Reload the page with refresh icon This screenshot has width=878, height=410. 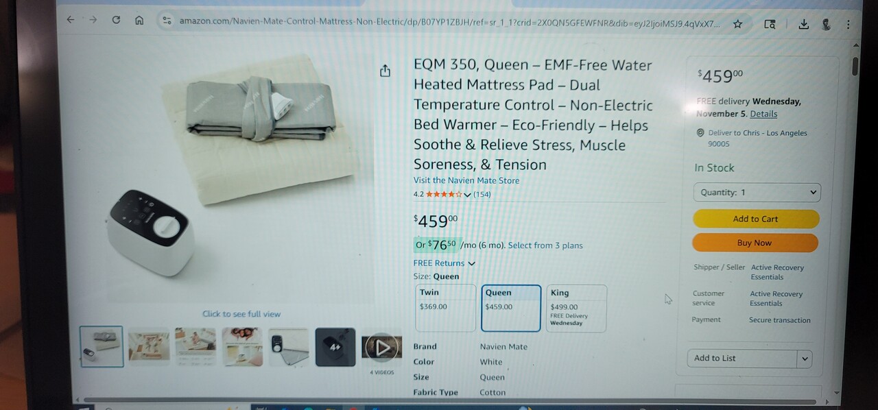(116, 21)
